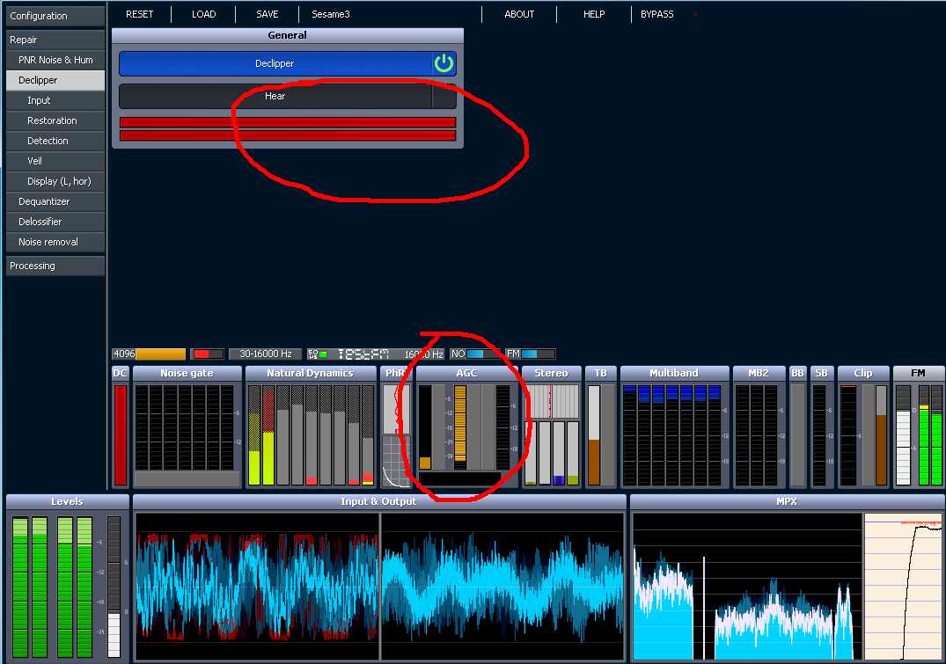
Task: Toggle the blue Declipper enable bar
Action: pyautogui.click(x=275, y=63)
